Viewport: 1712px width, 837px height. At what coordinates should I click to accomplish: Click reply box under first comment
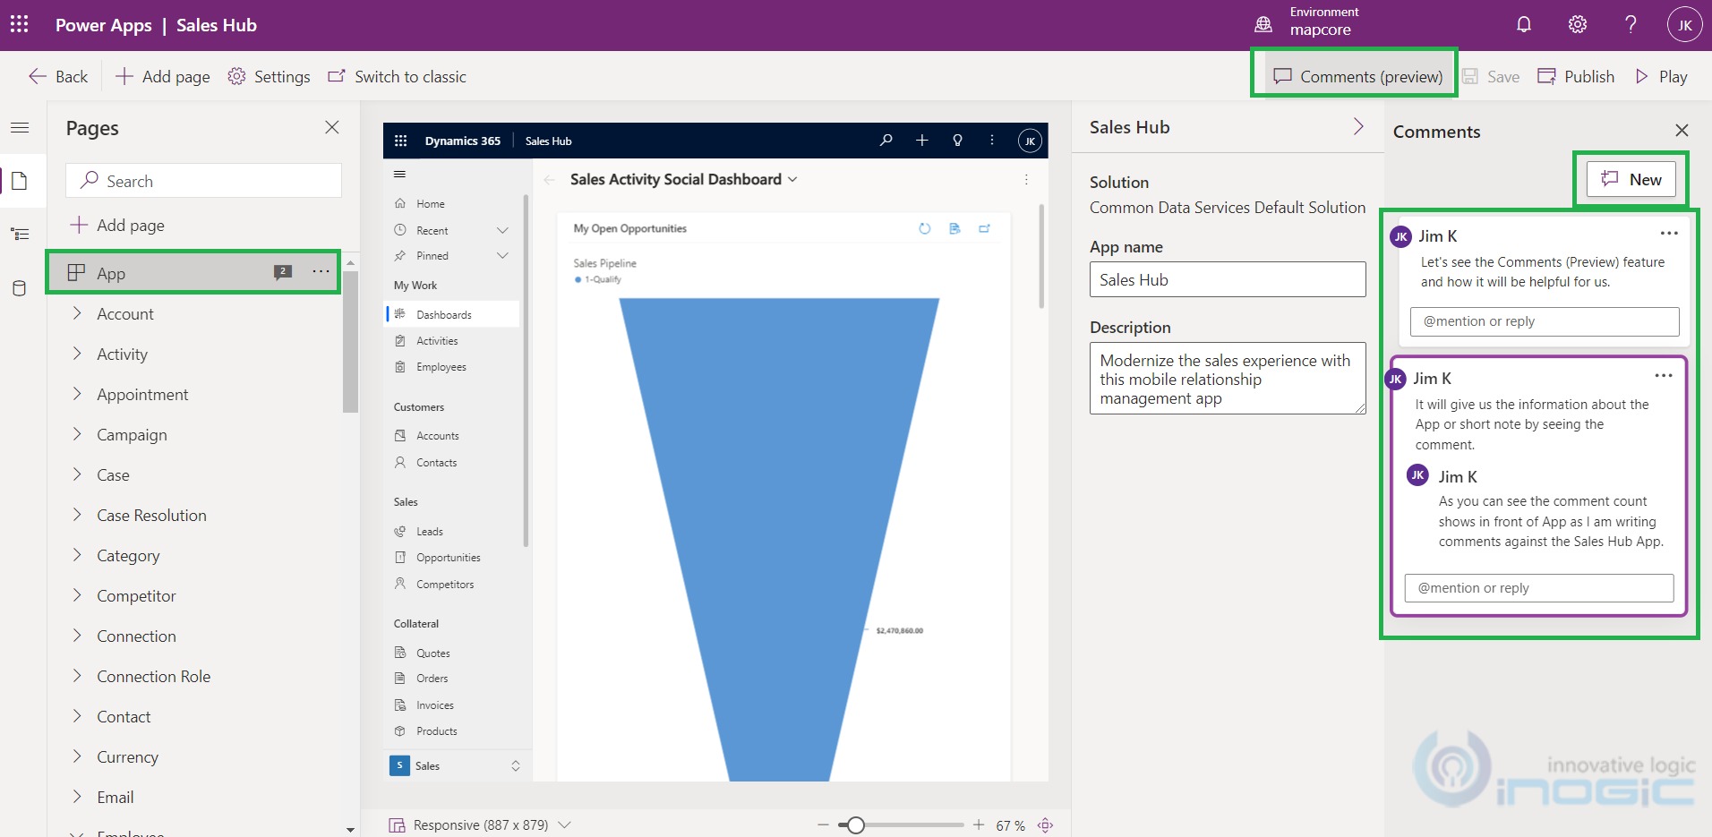click(x=1545, y=321)
